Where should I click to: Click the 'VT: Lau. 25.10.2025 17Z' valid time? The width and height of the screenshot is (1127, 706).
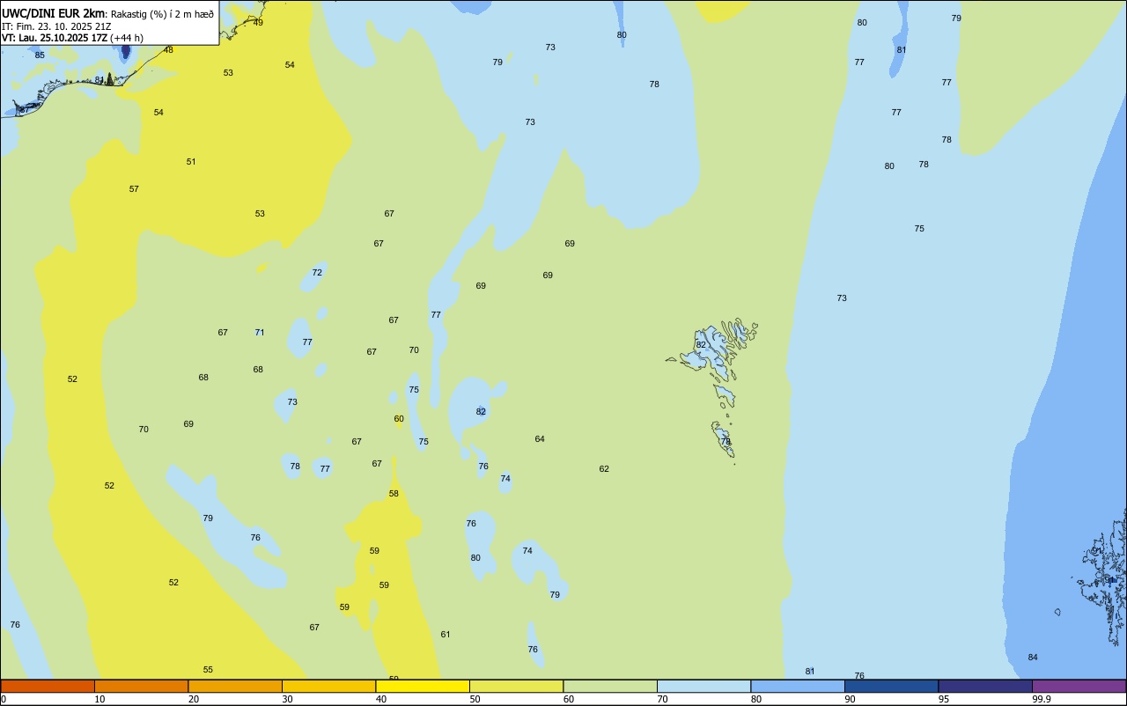[x=55, y=38]
